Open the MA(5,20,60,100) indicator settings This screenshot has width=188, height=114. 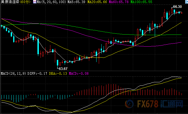(x=50, y=2)
